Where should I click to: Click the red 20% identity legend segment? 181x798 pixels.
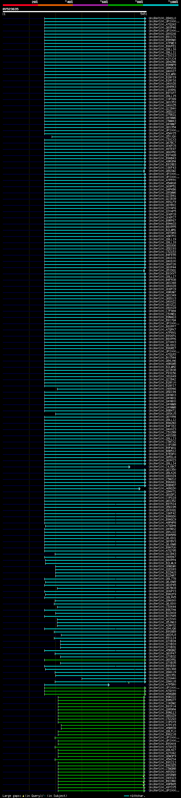coord(20,5)
